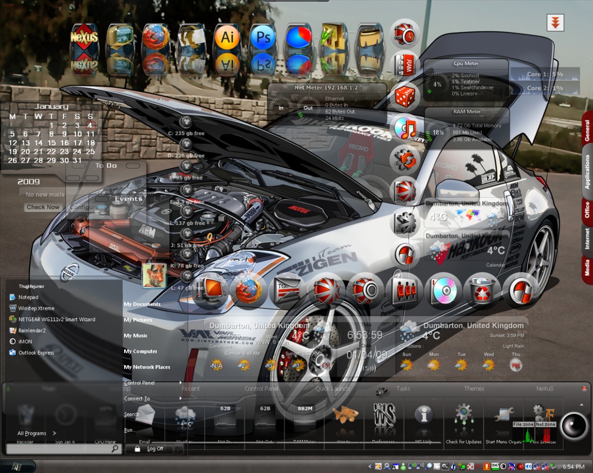Open Notepad from the Start menu
Screen dimensions: 593x473
tap(28, 297)
